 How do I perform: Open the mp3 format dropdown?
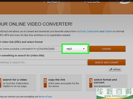click(76, 49)
